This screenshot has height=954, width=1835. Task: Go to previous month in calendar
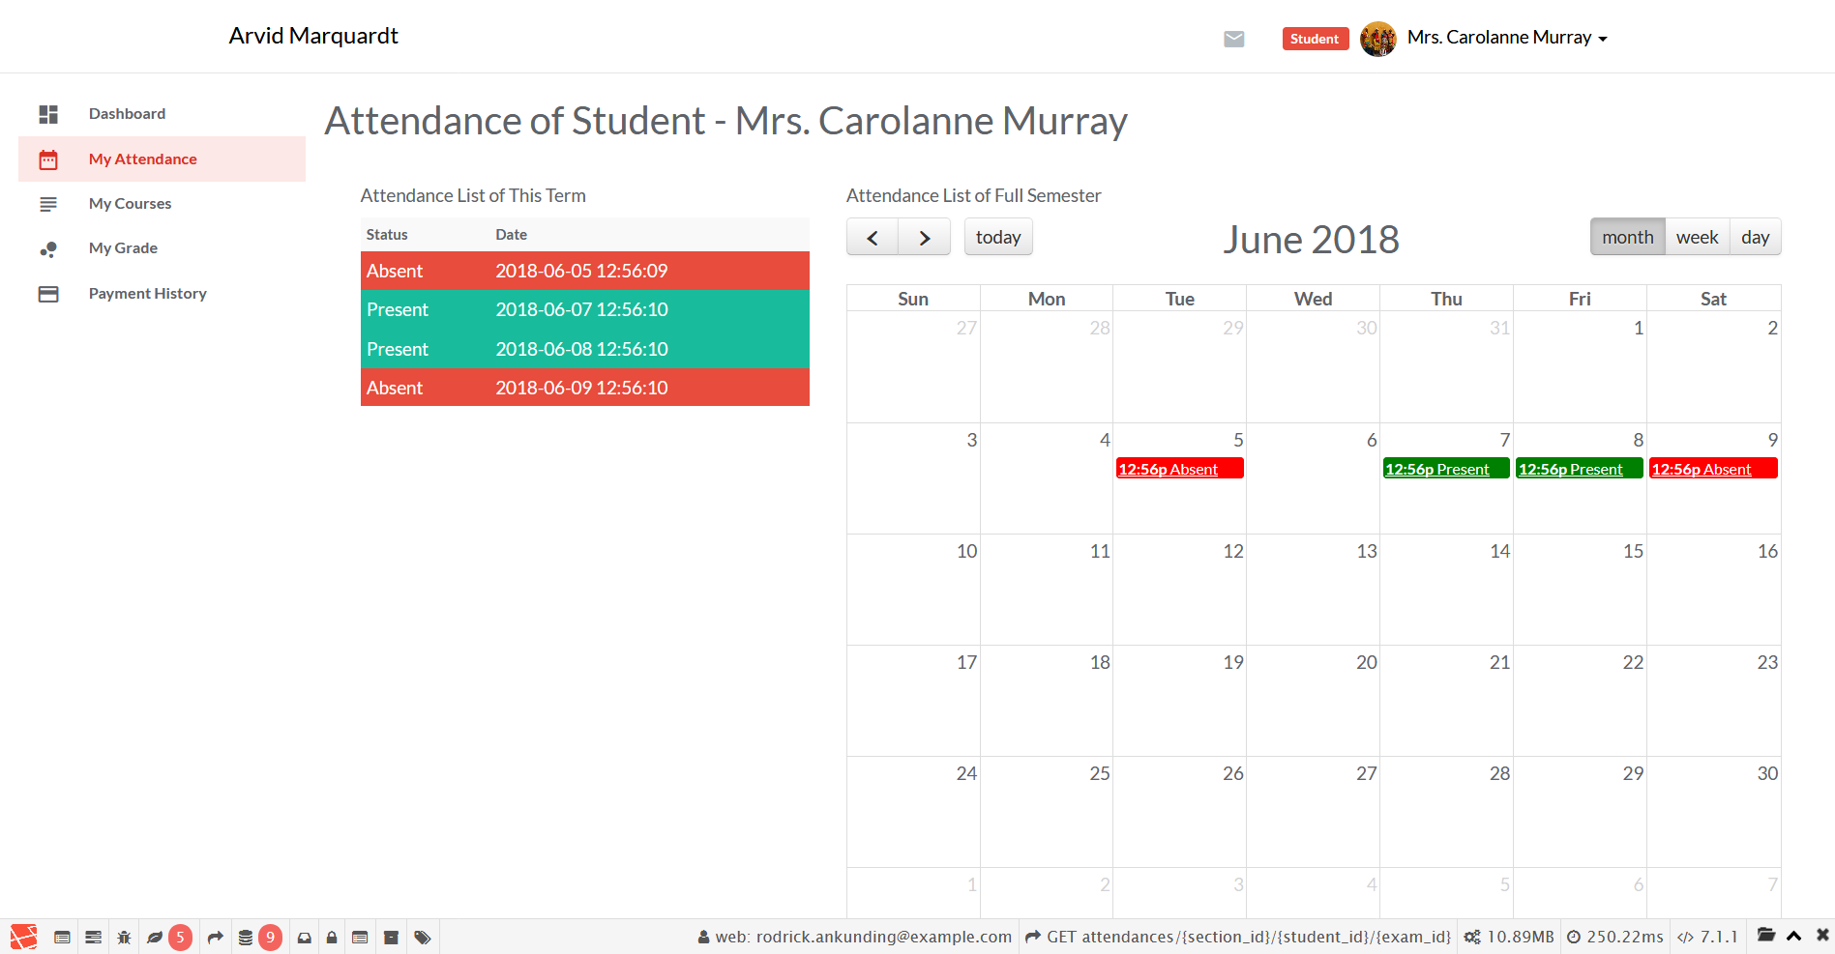(x=873, y=238)
